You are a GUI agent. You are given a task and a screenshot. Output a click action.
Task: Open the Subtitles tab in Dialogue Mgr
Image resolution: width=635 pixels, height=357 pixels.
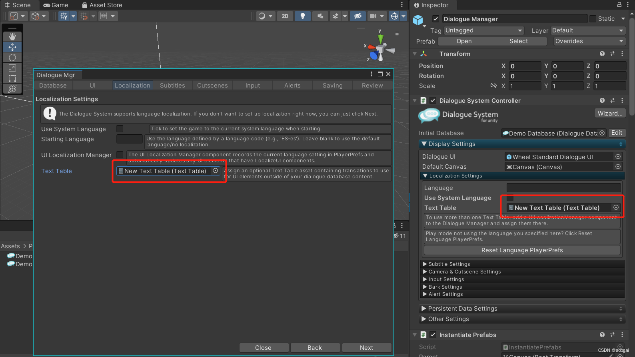coord(172,86)
